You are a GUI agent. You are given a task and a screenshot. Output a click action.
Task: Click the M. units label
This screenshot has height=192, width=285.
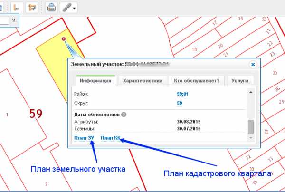14,20
